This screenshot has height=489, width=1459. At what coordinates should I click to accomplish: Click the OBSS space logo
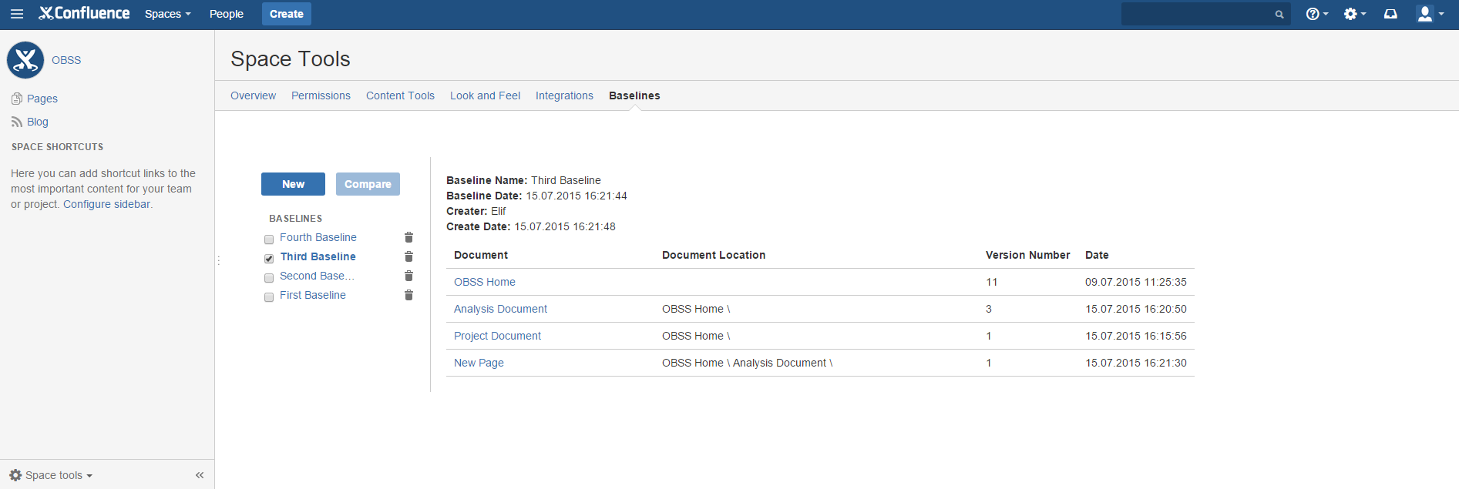pos(25,60)
